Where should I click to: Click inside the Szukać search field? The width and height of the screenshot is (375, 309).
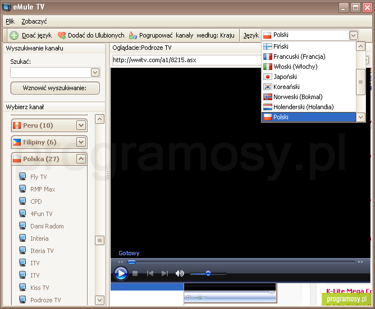[51, 72]
